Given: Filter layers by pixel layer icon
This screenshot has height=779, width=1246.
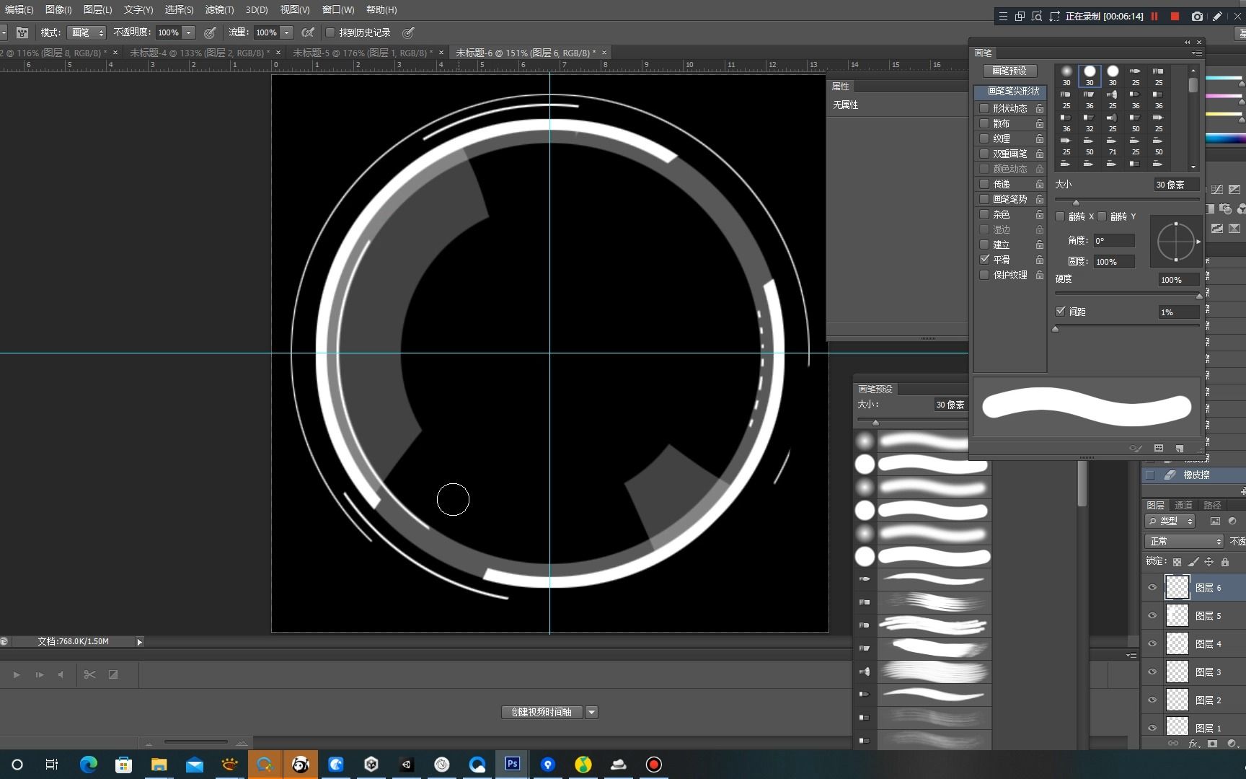Looking at the screenshot, I should (x=1215, y=521).
